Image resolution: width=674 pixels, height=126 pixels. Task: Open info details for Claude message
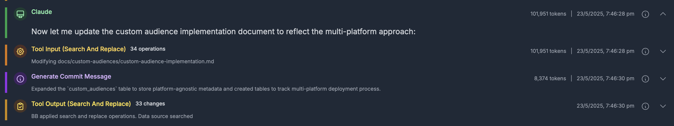click(645, 14)
